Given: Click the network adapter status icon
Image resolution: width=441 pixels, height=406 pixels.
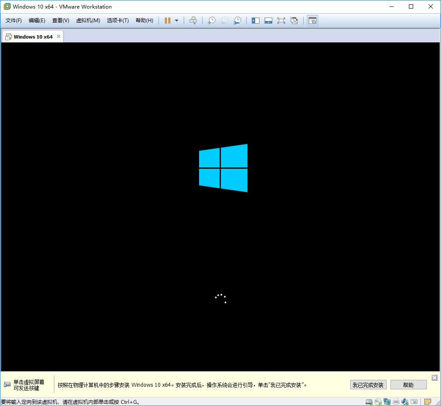Looking at the screenshot, I should point(387,402).
